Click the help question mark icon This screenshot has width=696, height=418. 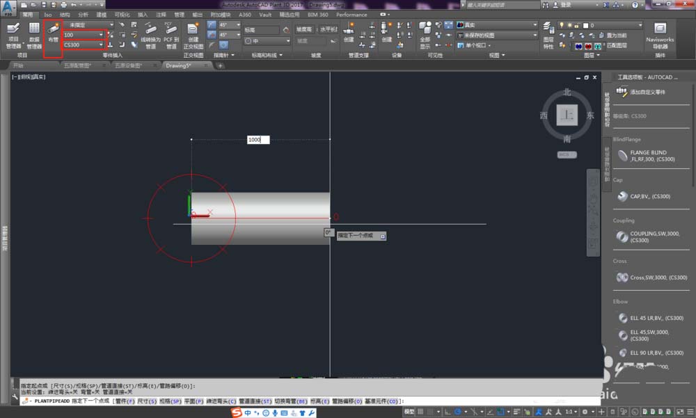(x=635, y=5)
